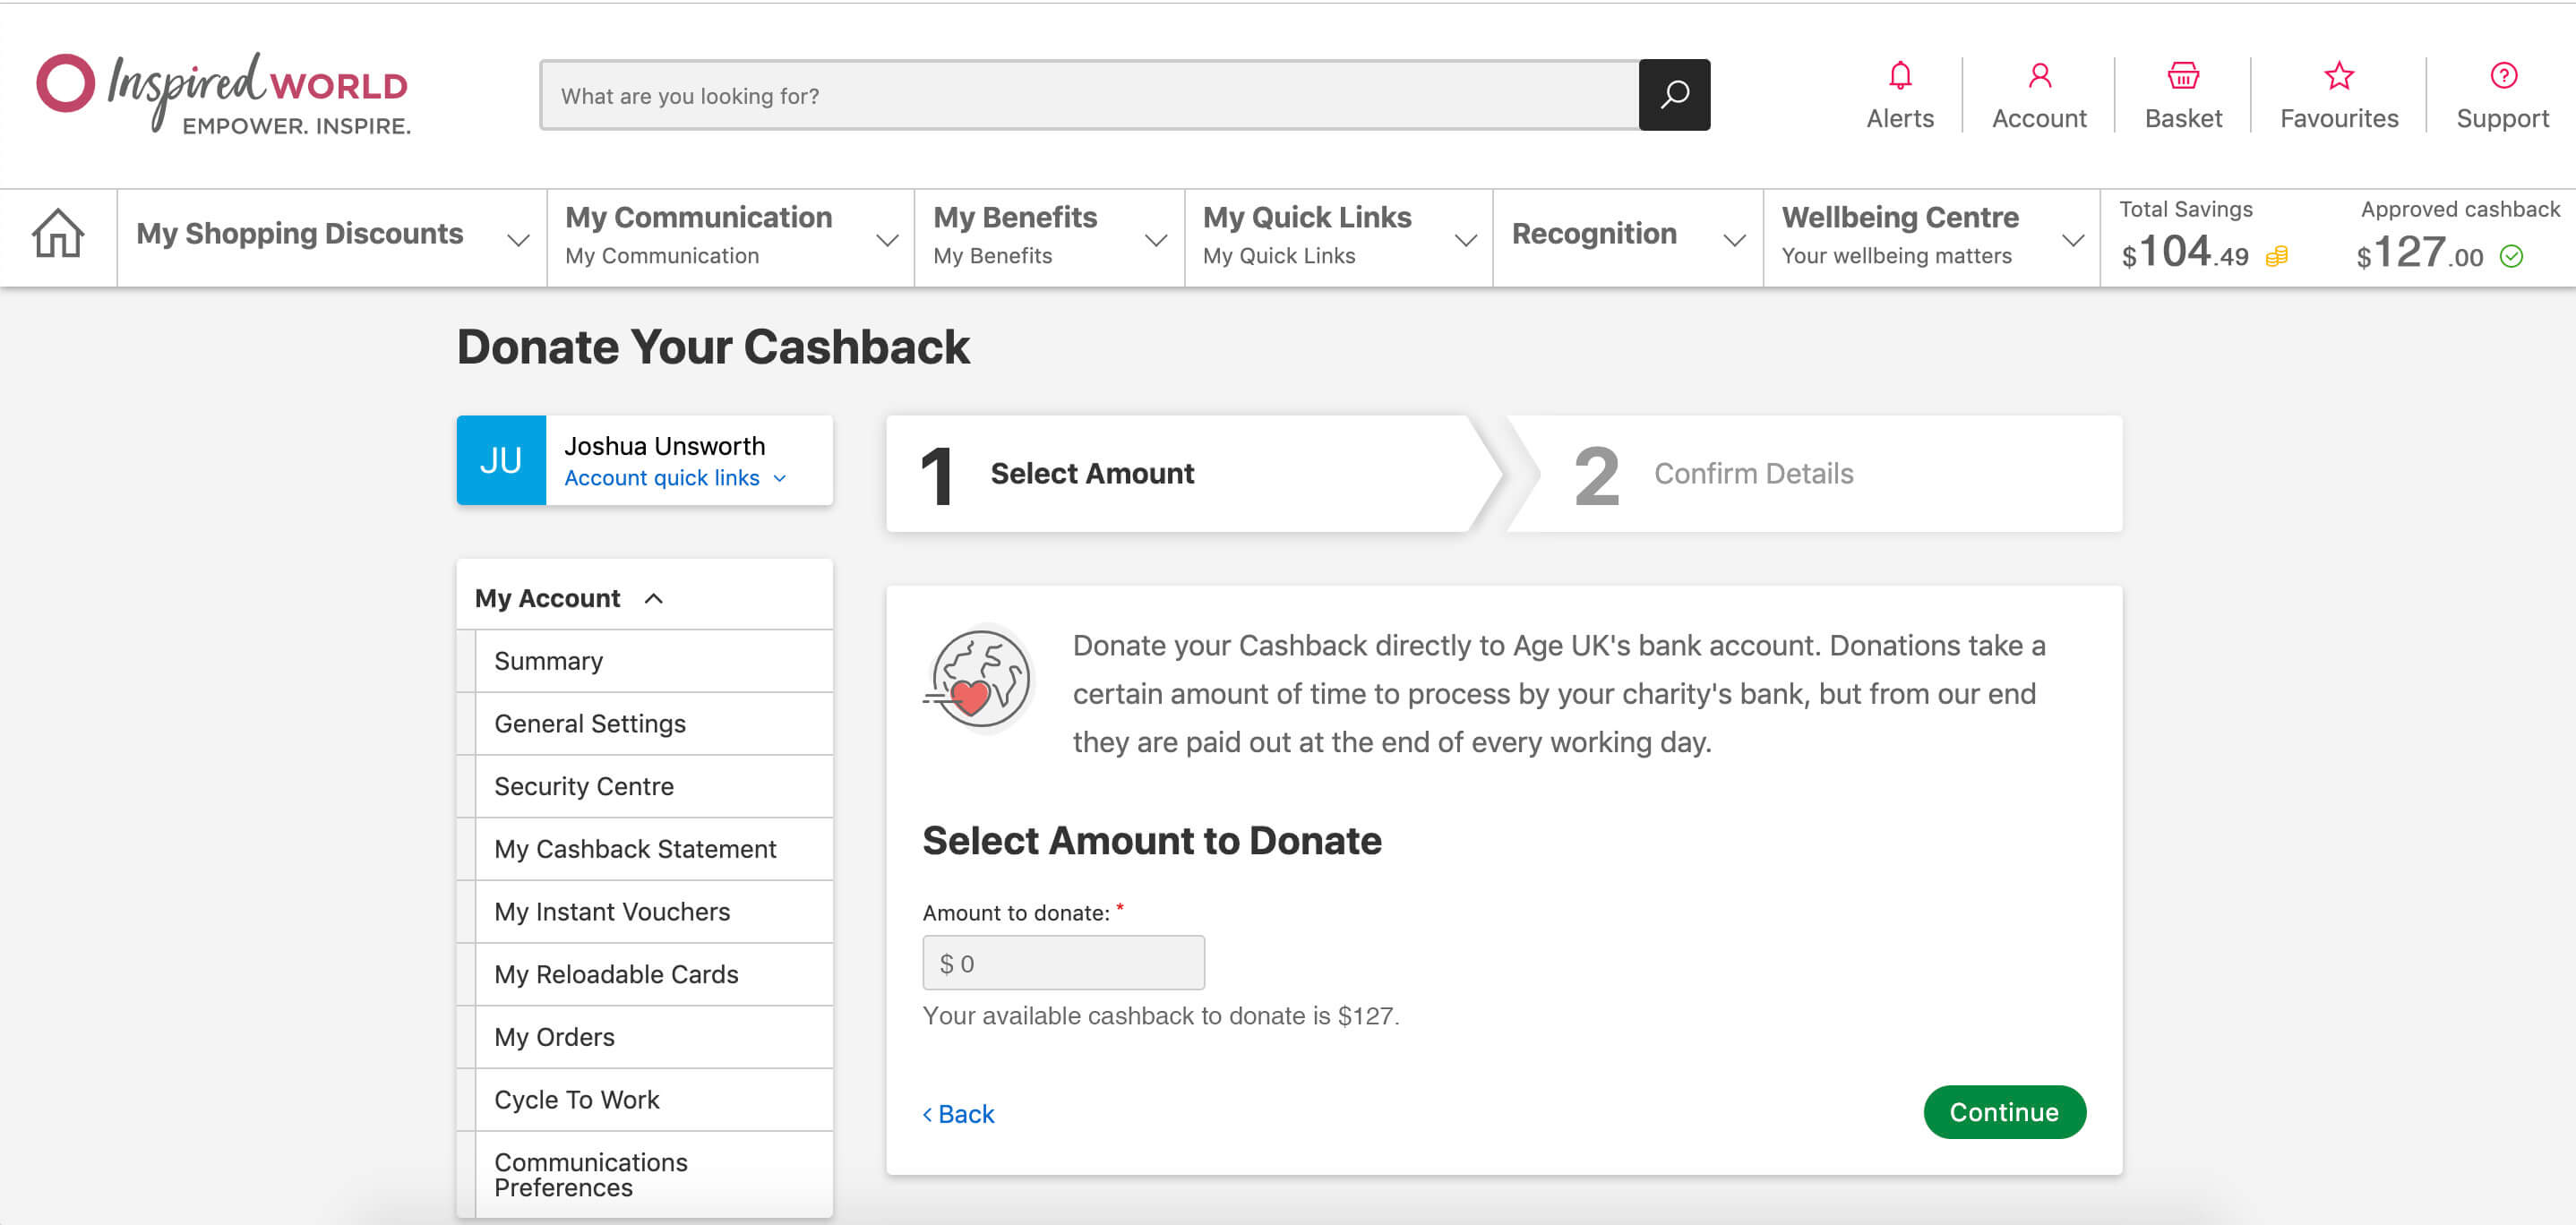Expand the My Shopping Discounts menu
Image resolution: width=2576 pixels, height=1225 pixels.
[331, 236]
